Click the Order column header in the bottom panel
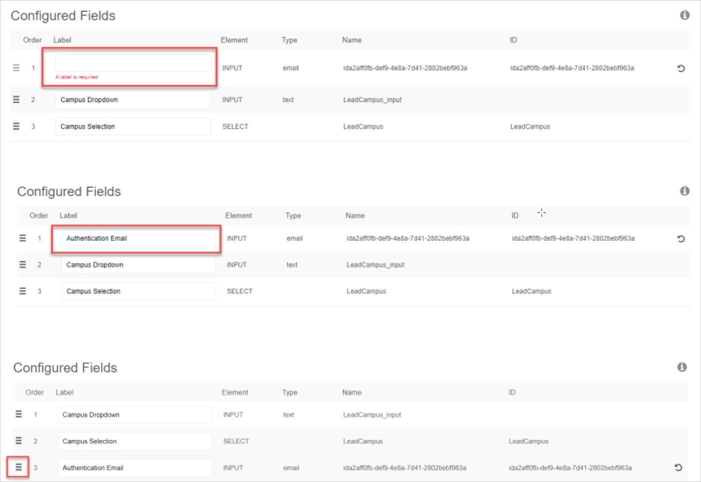701x482 pixels. 34,393
